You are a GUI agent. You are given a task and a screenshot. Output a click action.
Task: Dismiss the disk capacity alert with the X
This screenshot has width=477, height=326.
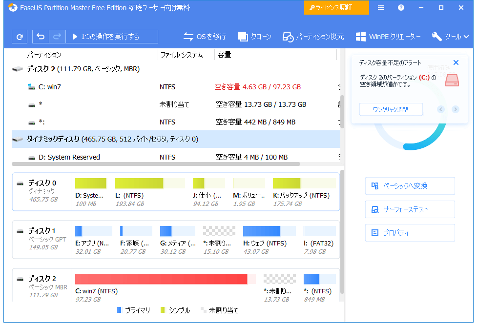click(456, 62)
